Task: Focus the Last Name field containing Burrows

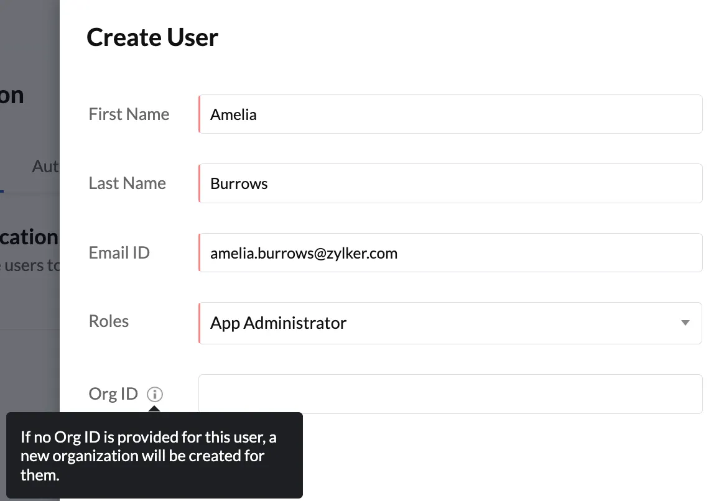Action: pyautogui.click(x=451, y=183)
